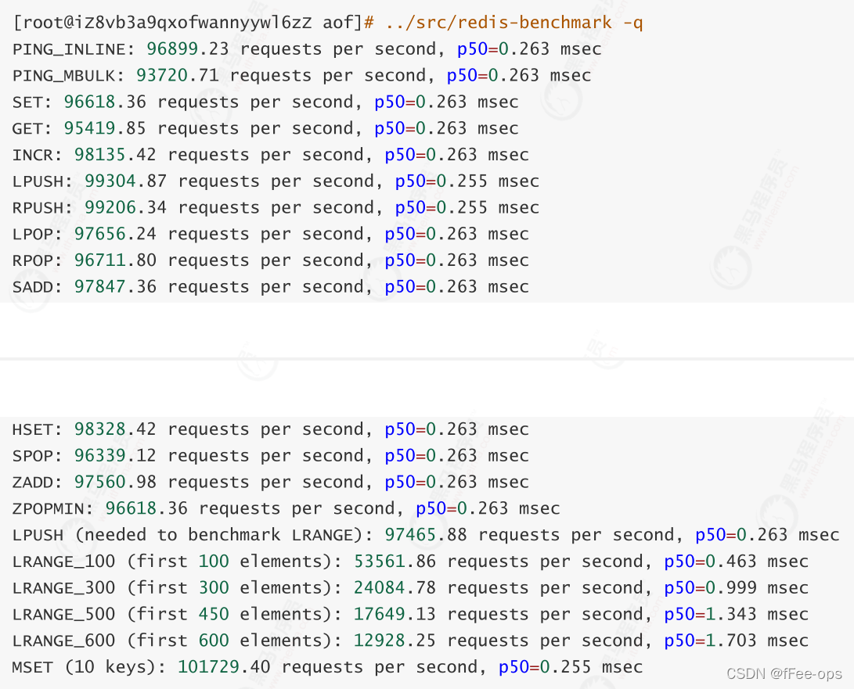
Task: Click the LRANGE_300 result line
Action: coord(411,588)
